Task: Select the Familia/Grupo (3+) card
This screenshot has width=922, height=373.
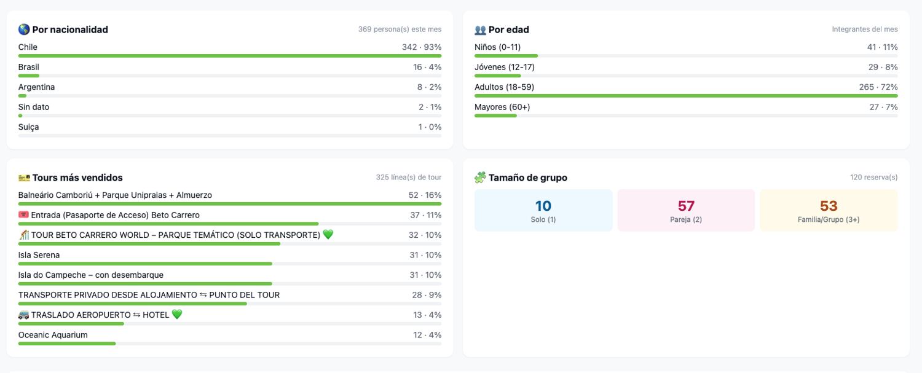Action: coord(829,210)
